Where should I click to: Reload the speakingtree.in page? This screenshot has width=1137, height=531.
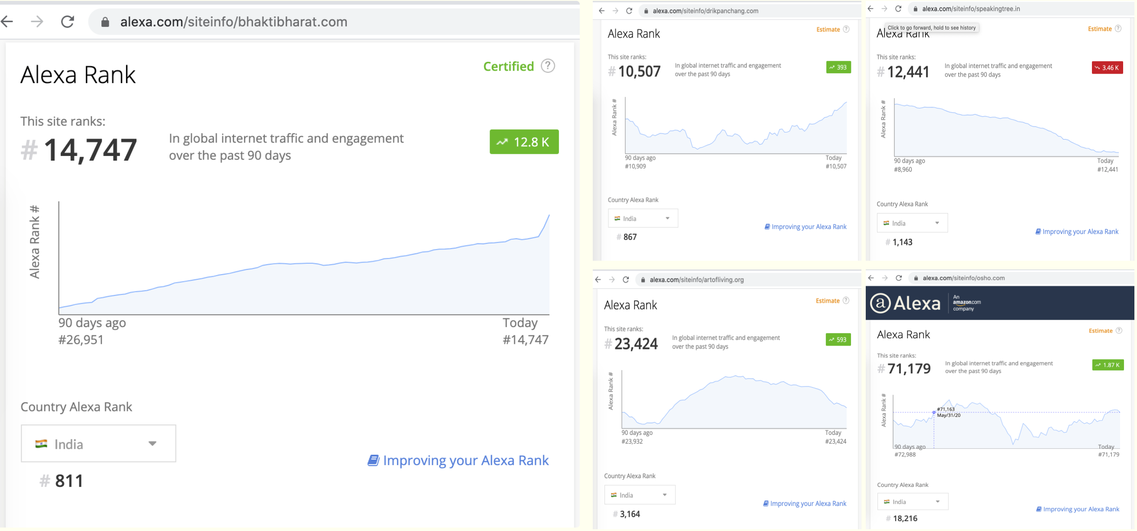coord(898,8)
